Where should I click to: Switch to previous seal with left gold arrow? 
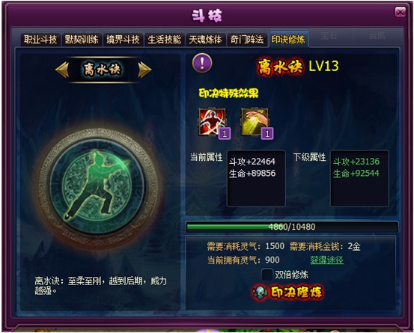point(63,70)
